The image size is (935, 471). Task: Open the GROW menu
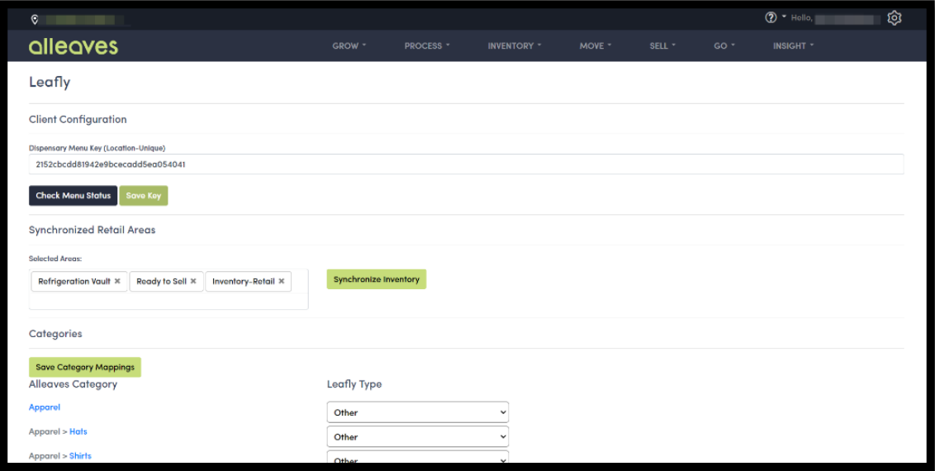click(x=349, y=46)
